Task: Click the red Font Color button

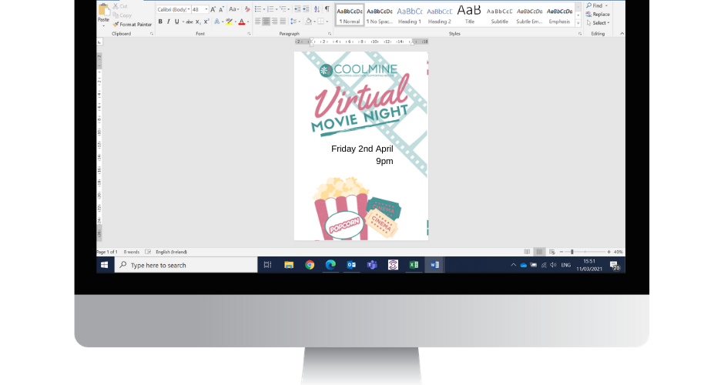Action: point(242,22)
